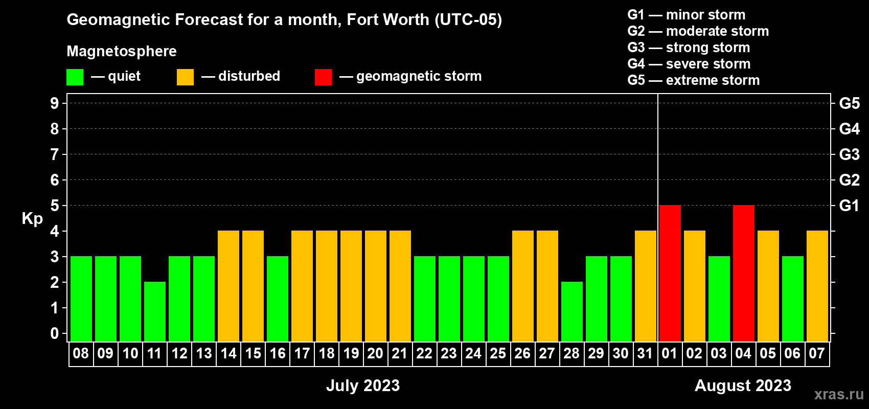Click the green bar for August 03

click(x=719, y=299)
